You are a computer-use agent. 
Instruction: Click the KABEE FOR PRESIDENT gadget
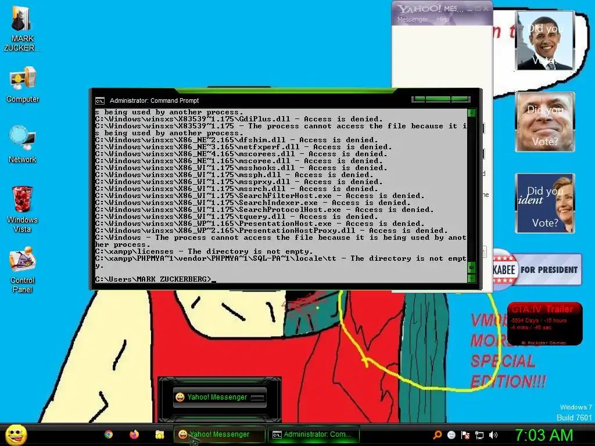pyautogui.click(x=537, y=269)
